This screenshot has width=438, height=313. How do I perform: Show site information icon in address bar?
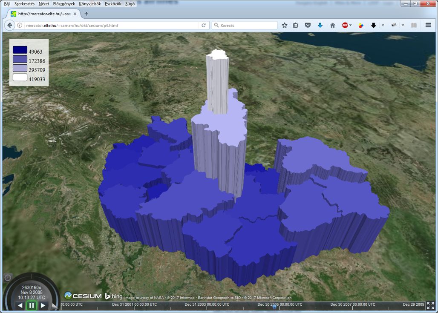(x=20, y=25)
